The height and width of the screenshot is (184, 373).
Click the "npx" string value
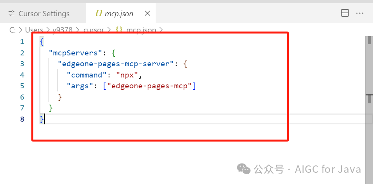click(x=127, y=75)
